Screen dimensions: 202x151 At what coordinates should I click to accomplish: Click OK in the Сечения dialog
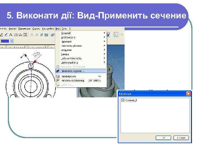163,138
